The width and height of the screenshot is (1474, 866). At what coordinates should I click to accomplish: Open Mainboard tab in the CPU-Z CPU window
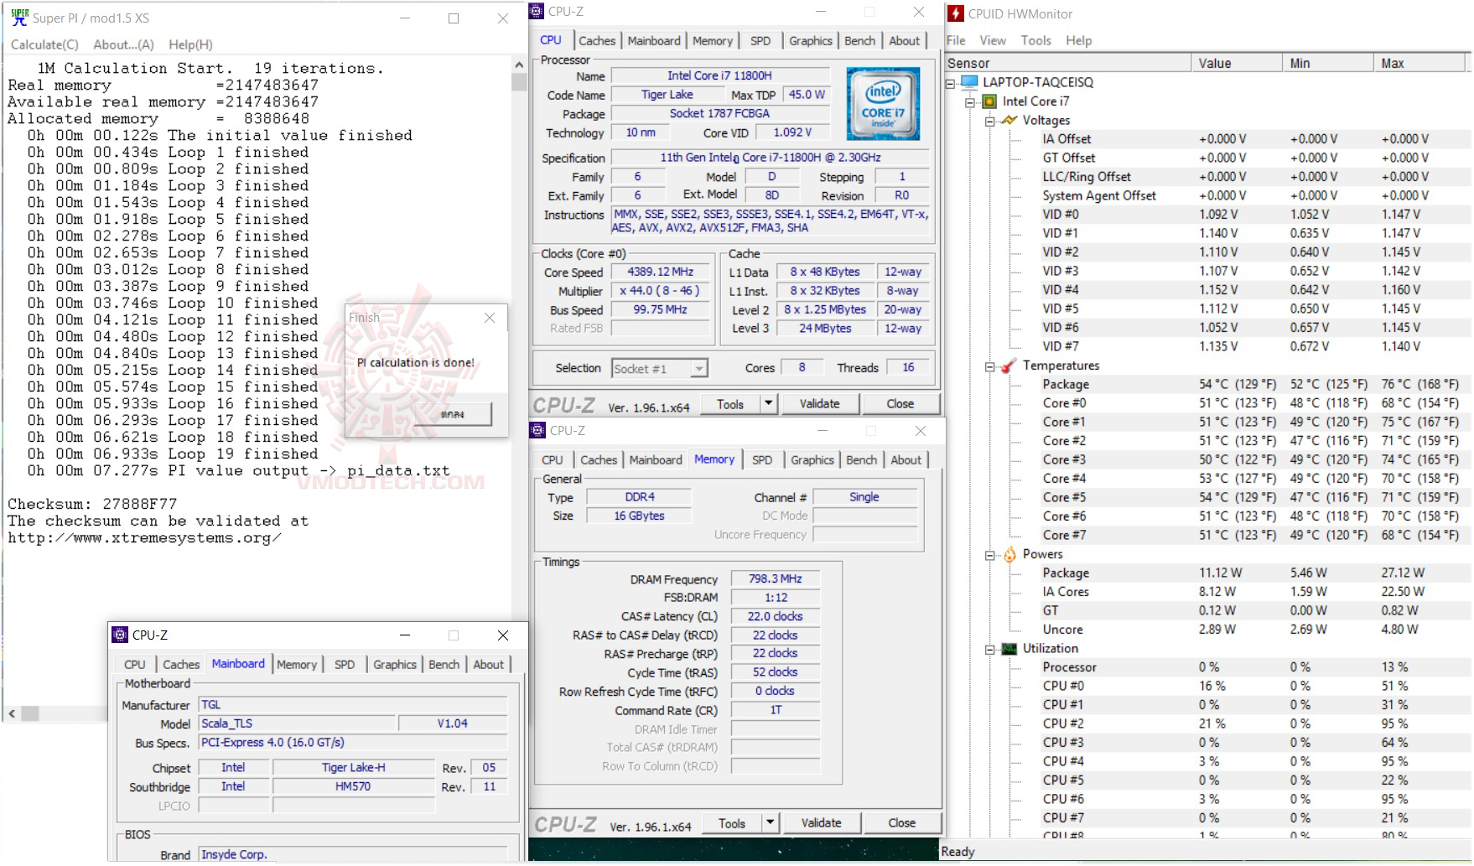[x=654, y=41]
